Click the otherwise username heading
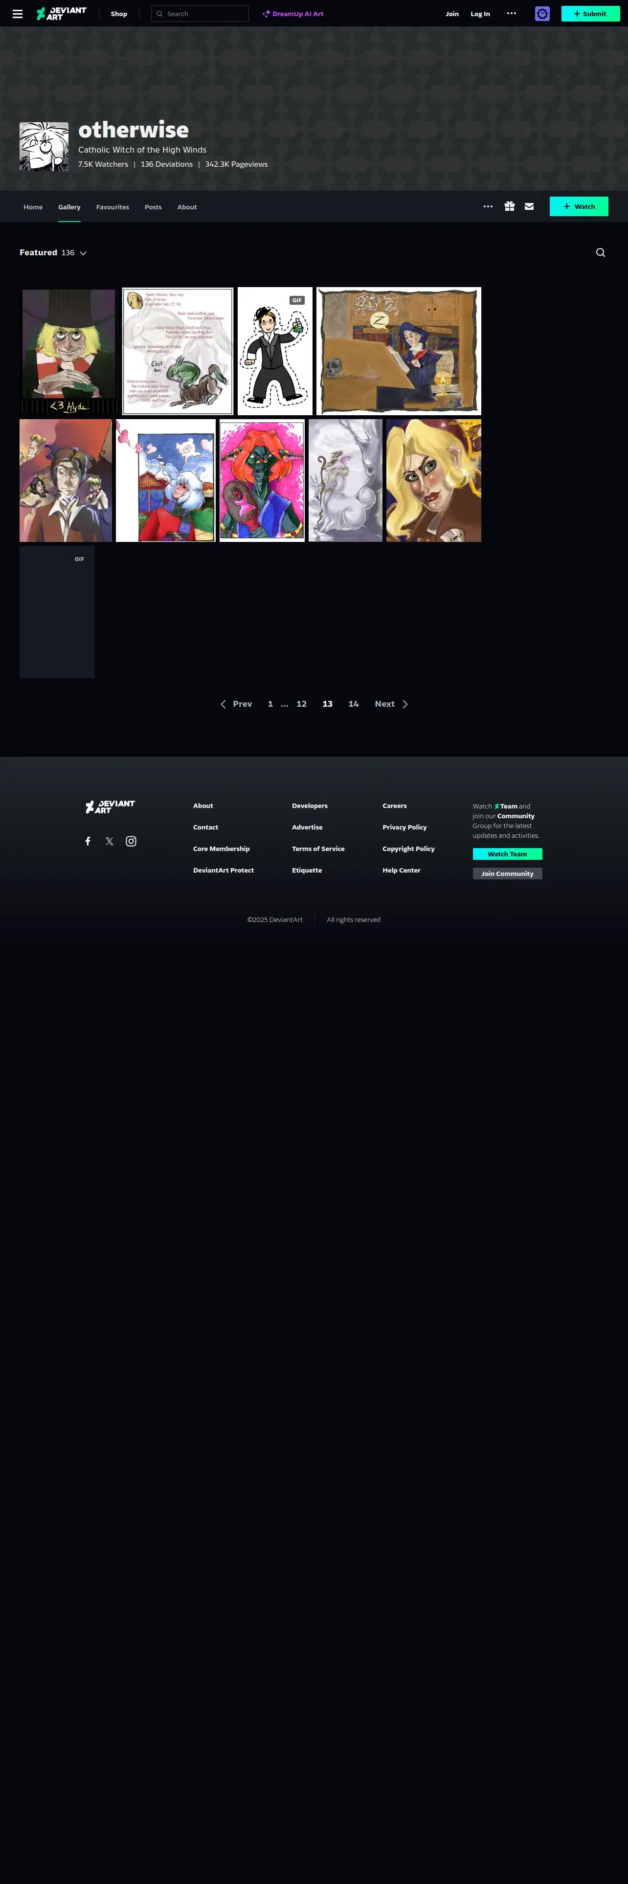The height and width of the screenshot is (1884, 628). tap(134, 130)
